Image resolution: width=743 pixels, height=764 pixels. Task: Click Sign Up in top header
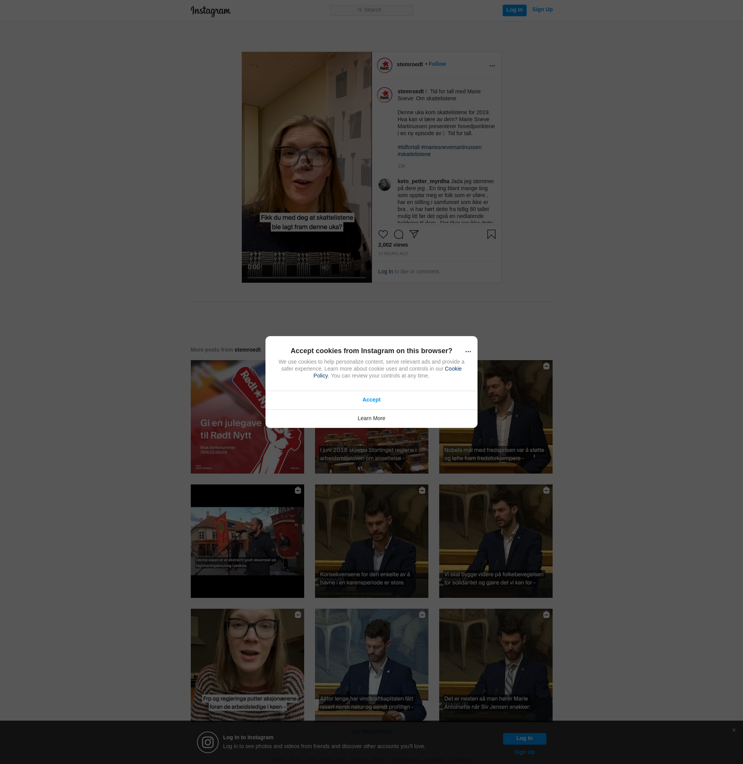(x=542, y=10)
